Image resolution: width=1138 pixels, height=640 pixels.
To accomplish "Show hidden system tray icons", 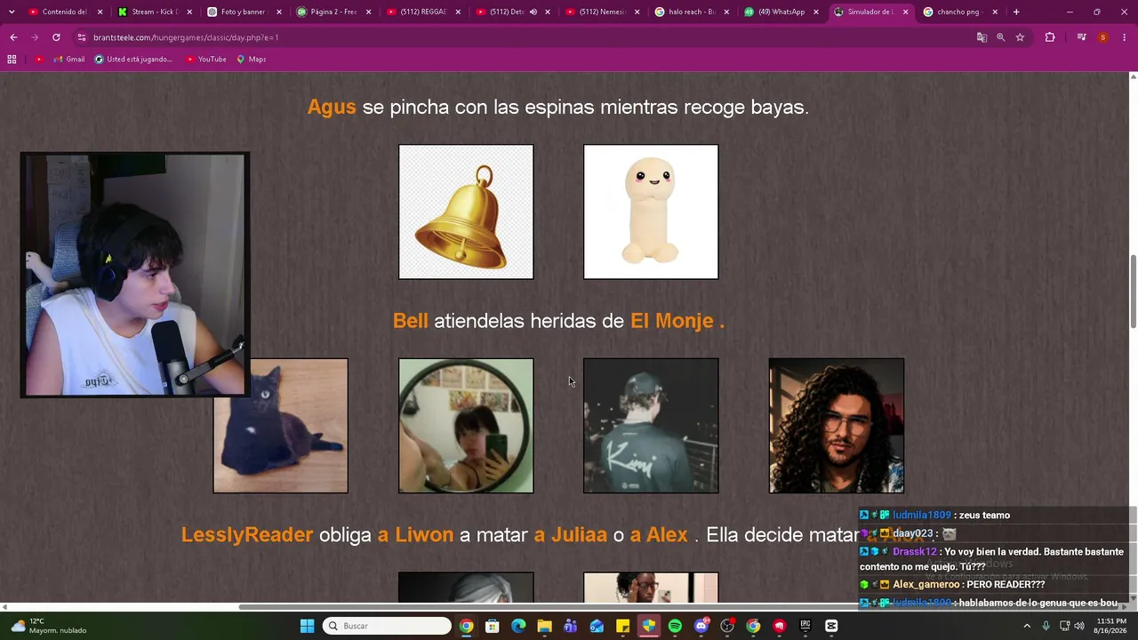I will 1027,626.
